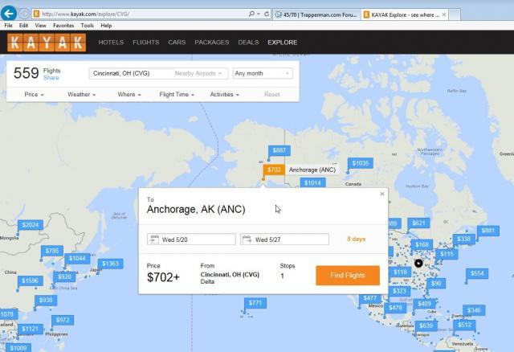
Task: Open a new browser tab
Action: 455,14
